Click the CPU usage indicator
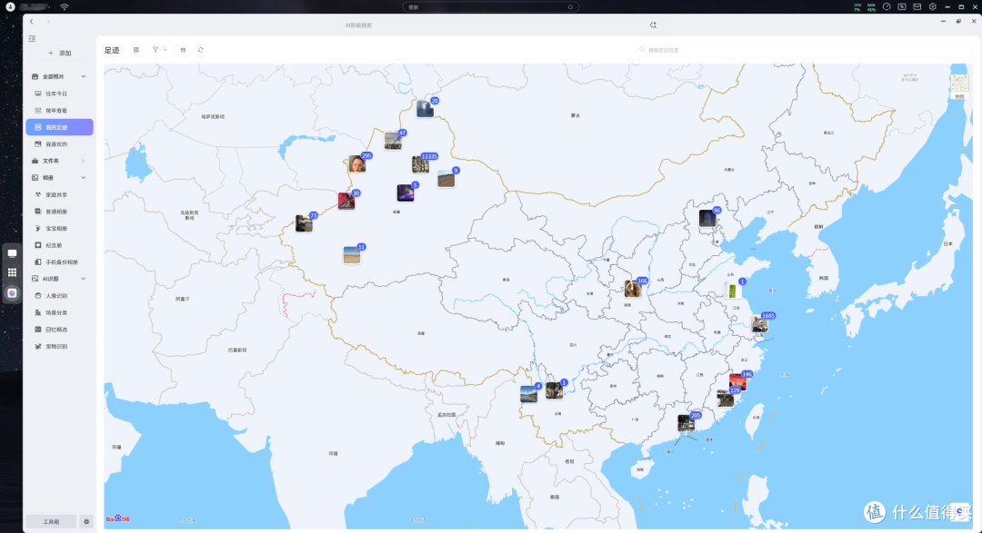The width and height of the screenshot is (982, 533). pos(857,7)
